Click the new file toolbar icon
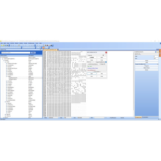The image size is (161, 161). (x=2, y=45)
